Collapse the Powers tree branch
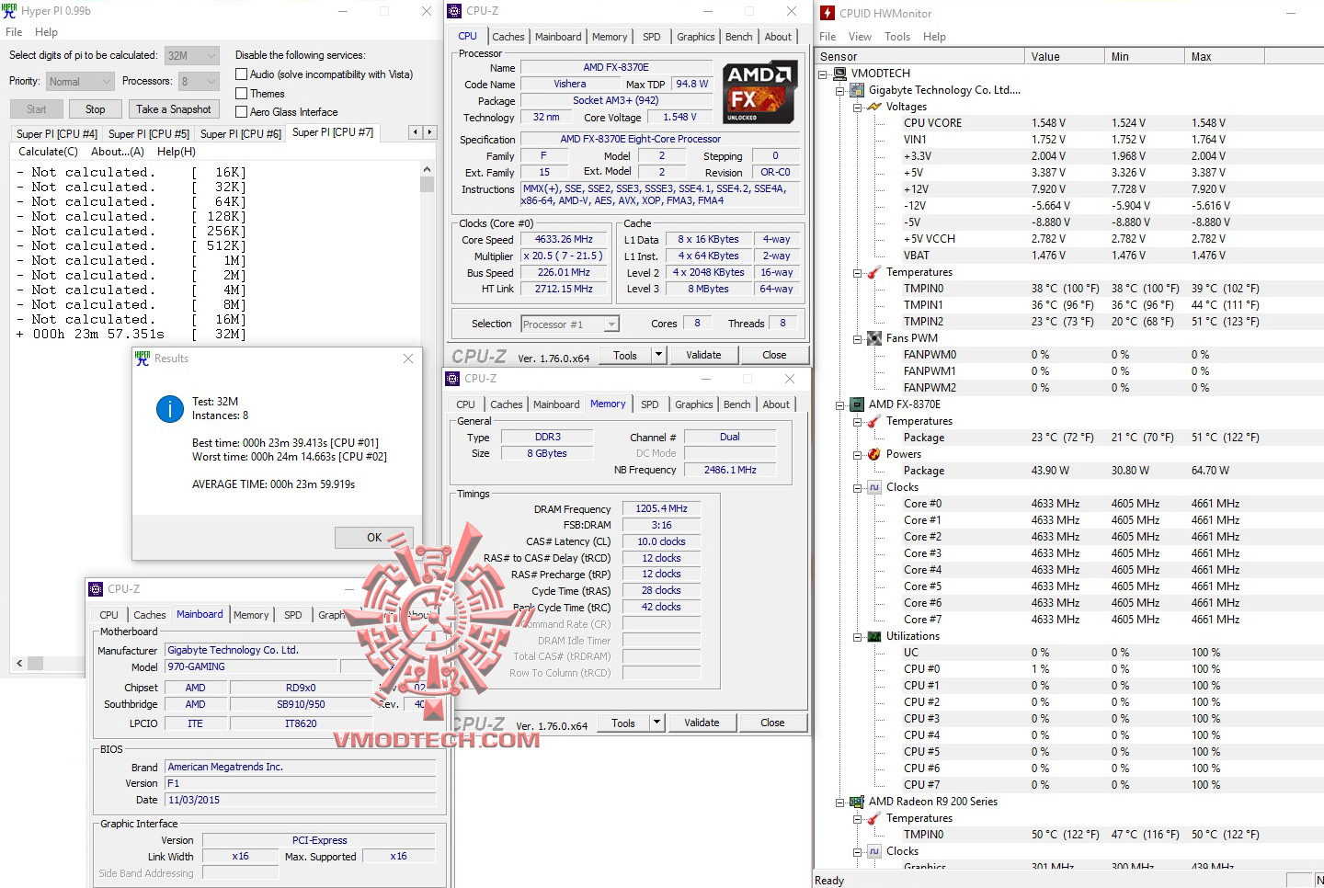Screen dimensions: 1324x888 (857, 454)
